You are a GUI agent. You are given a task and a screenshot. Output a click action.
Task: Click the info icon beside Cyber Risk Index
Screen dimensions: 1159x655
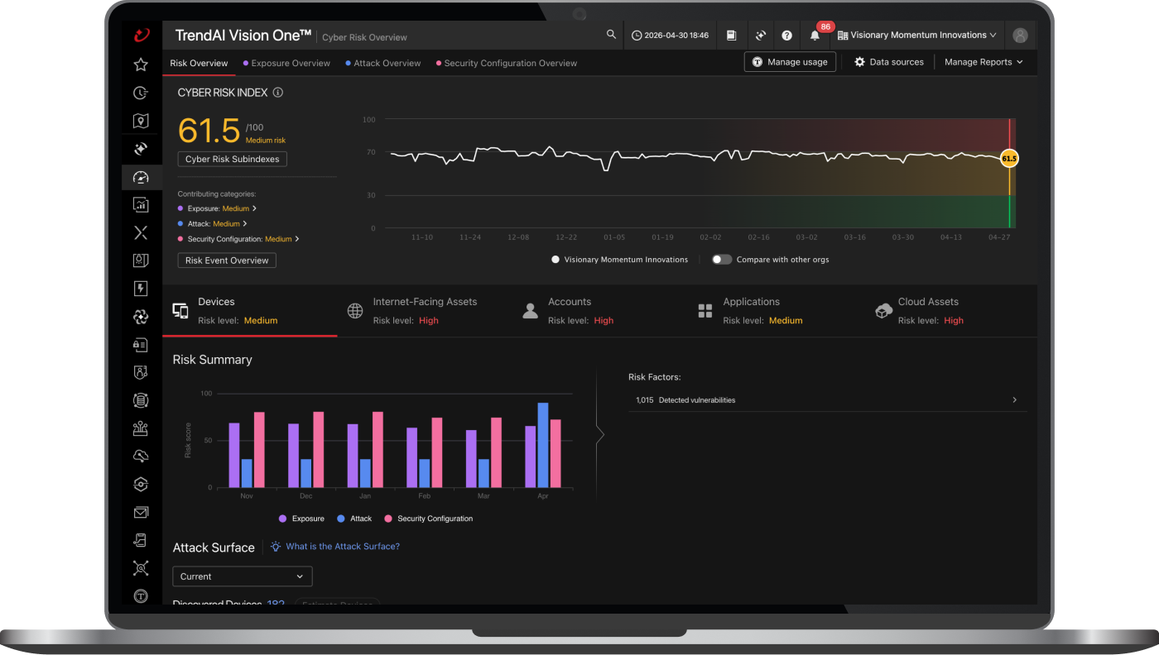pos(278,93)
